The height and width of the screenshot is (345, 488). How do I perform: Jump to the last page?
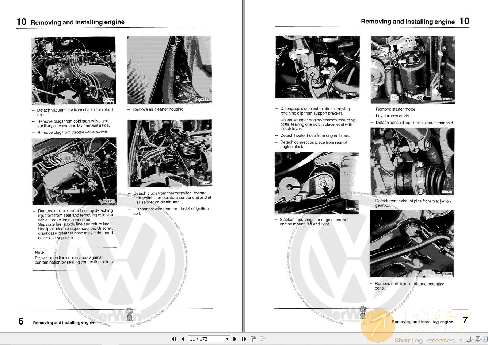(x=244, y=339)
